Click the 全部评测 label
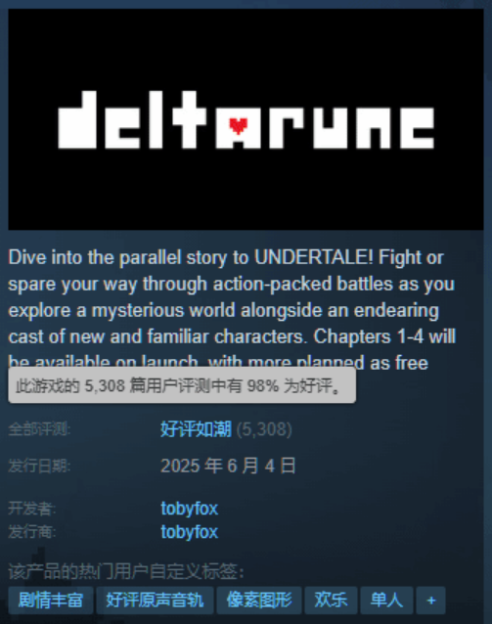The image size is (492, 624). click(39, 429)
